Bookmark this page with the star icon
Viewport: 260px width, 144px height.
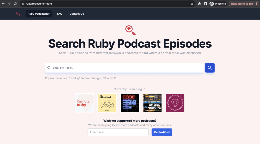[192, 4]
